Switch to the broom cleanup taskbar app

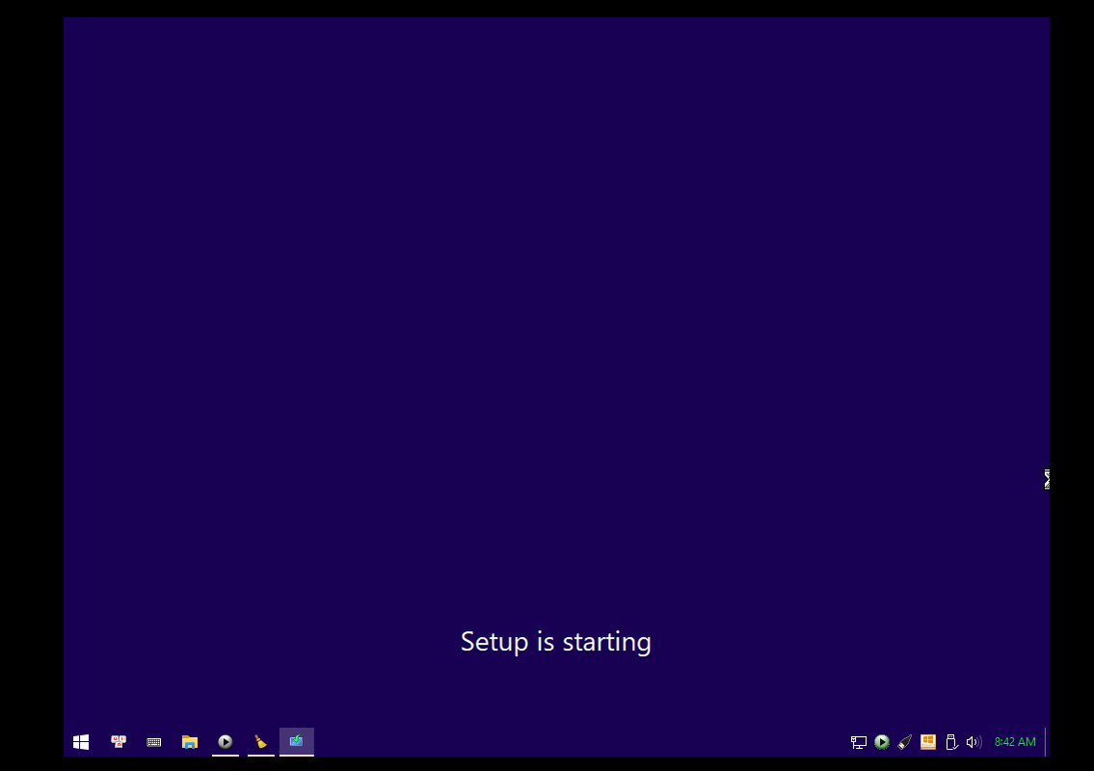click(261, 742)
